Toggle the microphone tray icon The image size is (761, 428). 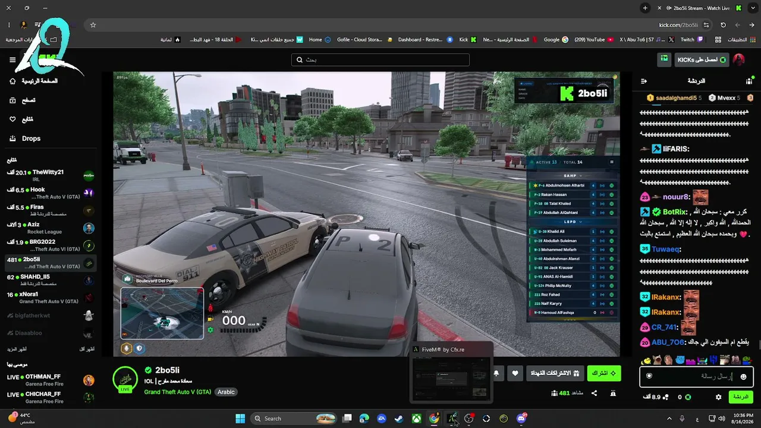(682, 418)
